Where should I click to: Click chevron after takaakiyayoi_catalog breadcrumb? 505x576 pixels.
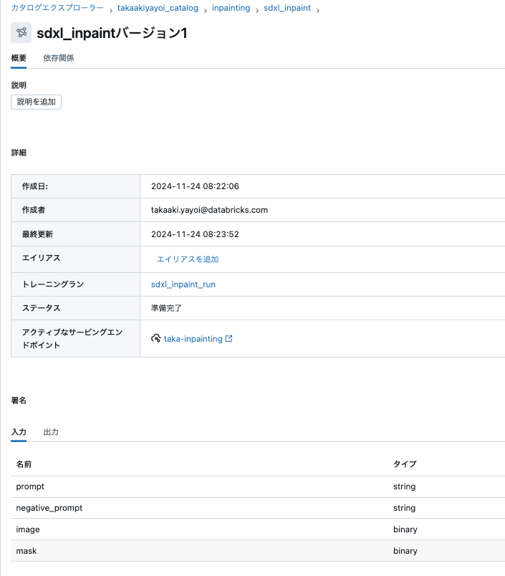[x=205, y=11]
